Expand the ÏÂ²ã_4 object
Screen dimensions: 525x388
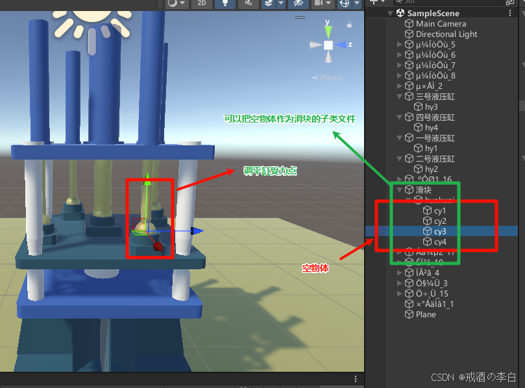[399, 273]
